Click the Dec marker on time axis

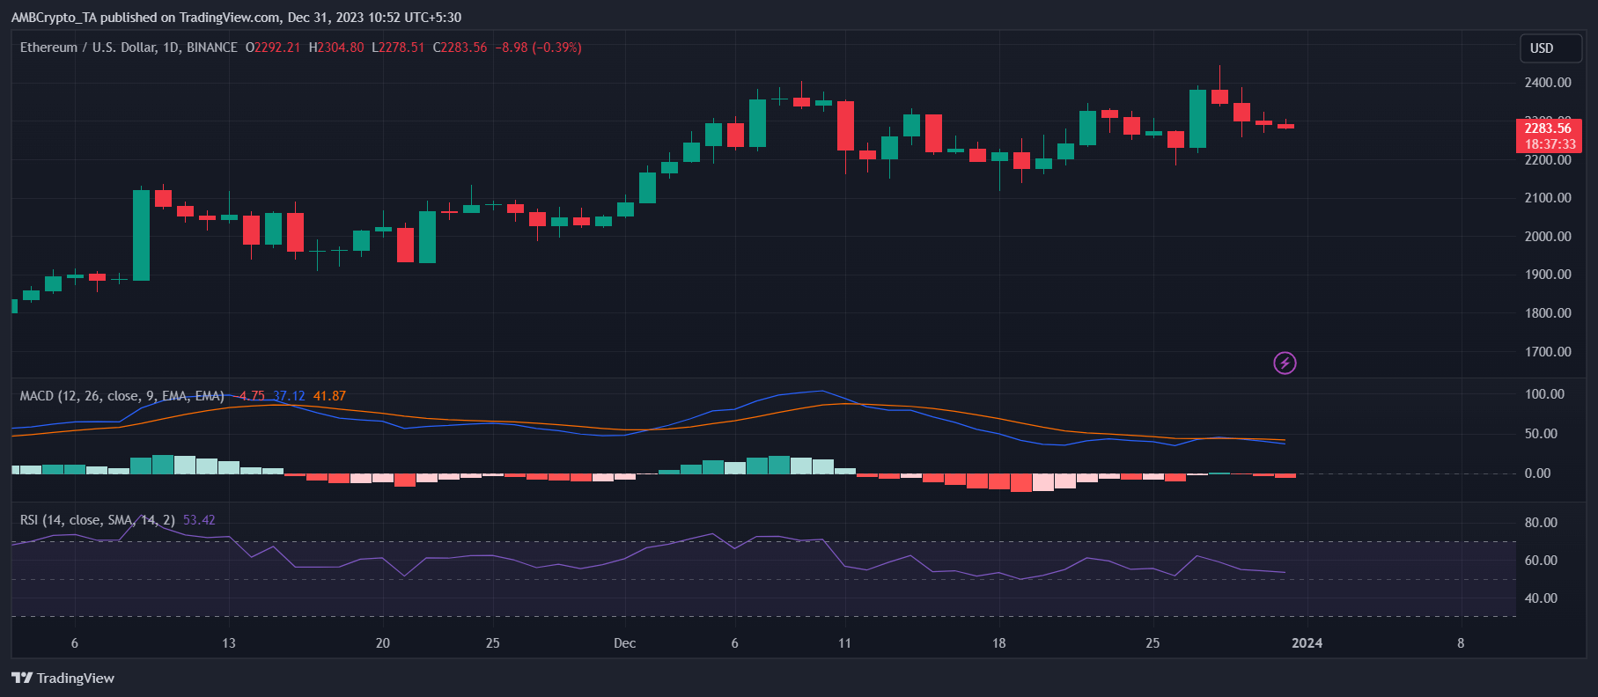(x=624, y=643)
